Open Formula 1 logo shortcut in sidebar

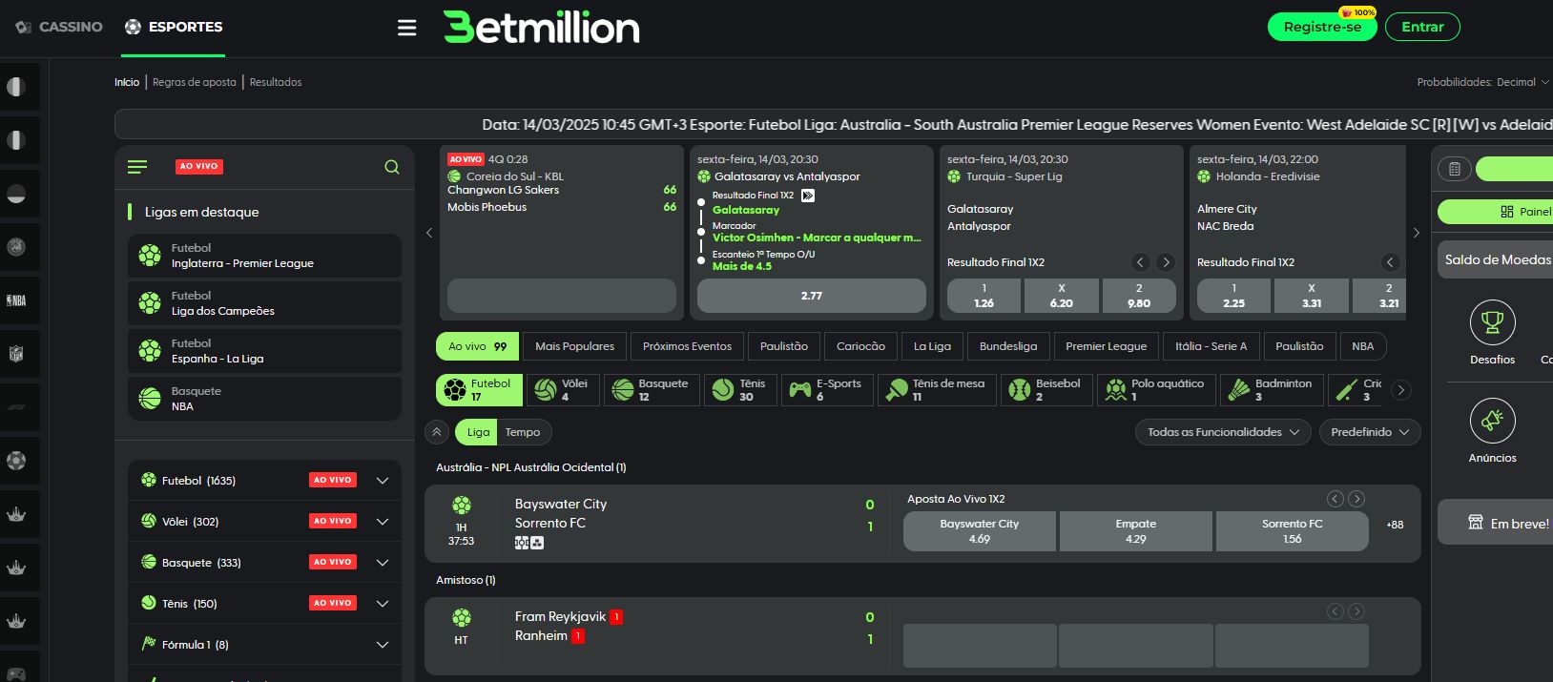click(x=16, y=407)
